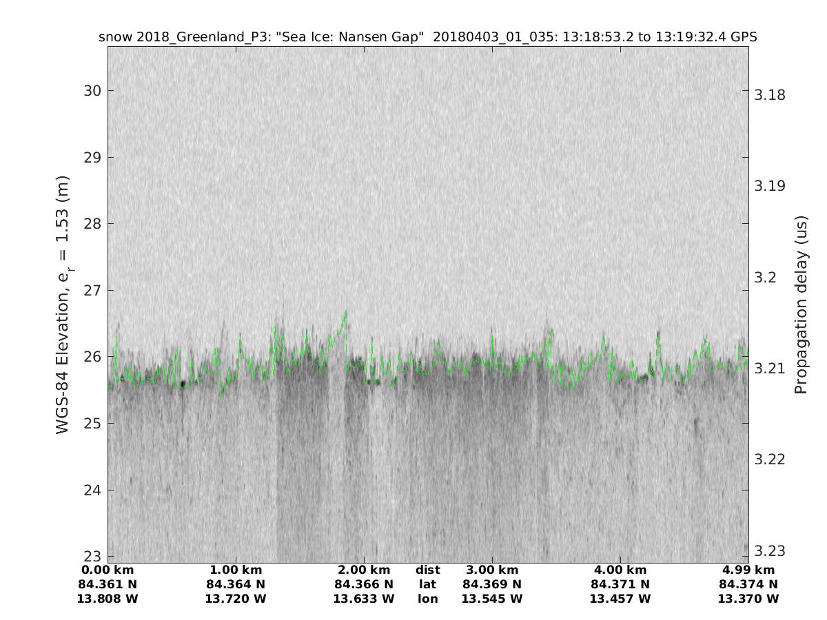
Task: Select the 1.00 km distance label
Action: (x=236, y=570)
